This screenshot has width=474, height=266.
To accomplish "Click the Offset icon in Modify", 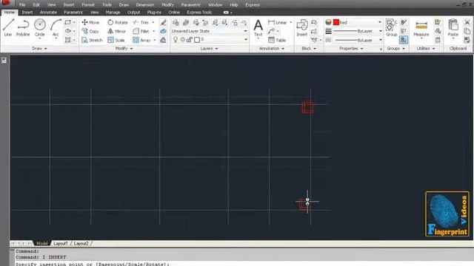I will point(163,40).
